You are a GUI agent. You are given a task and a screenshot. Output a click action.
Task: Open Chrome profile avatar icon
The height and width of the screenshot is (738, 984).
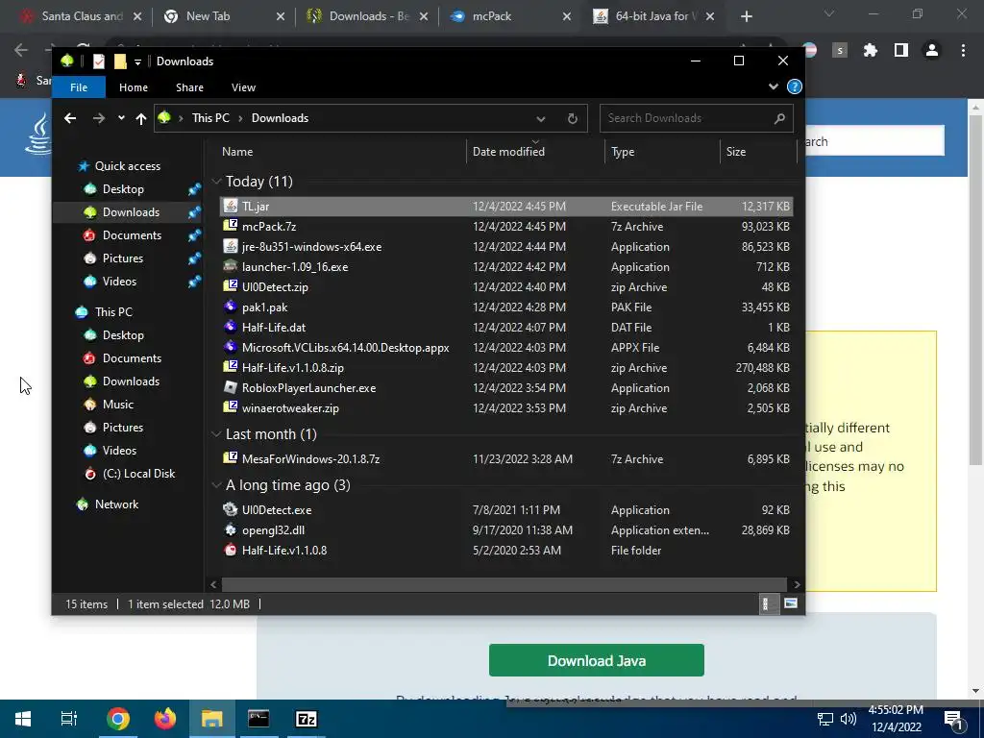(x=932, y=50)
